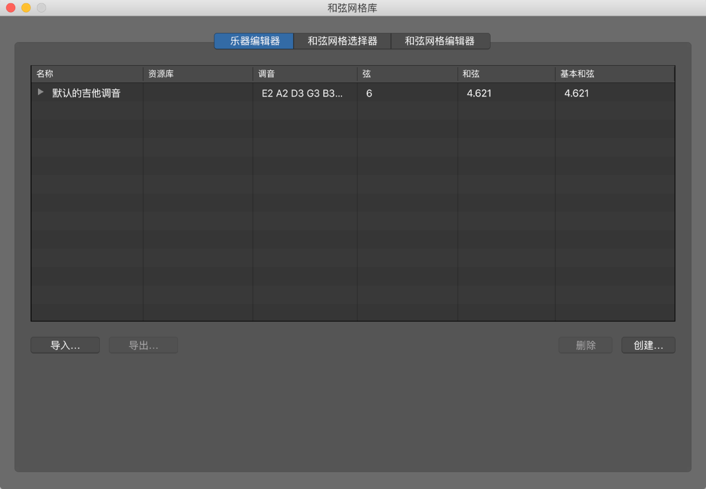Click the tuning value E2 A2 D3 G3 B3...
This screenshot has width=706, height=489.
click(x=302, y=93)
